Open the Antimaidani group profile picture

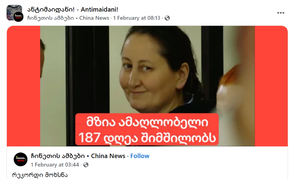14,12
